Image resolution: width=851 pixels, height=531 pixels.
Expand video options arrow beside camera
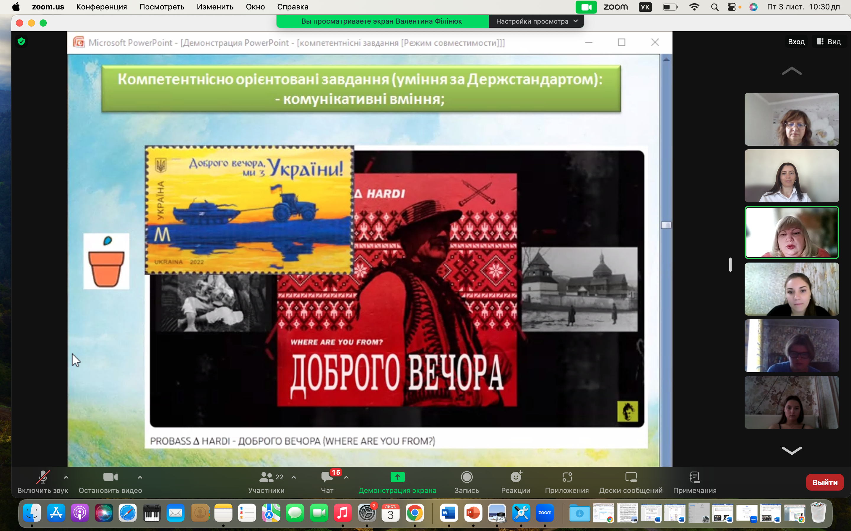click(x=140, y=477)
